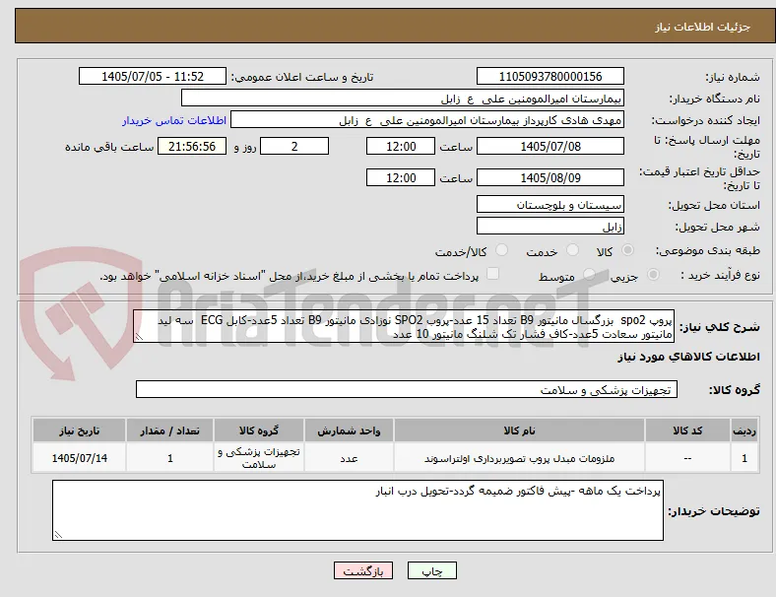Click the واحد شمارش column header
This screenshot has width=776, height=597.
(x=349, y=431)
